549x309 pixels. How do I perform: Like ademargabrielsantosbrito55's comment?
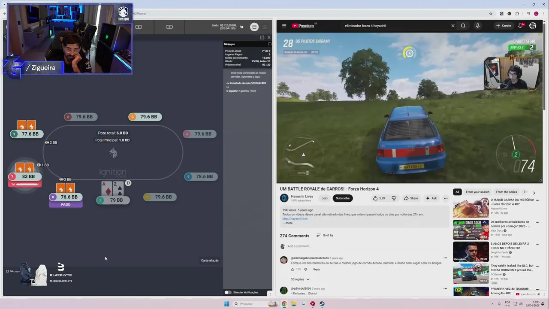pyautogui.click(x=293, y=270)
